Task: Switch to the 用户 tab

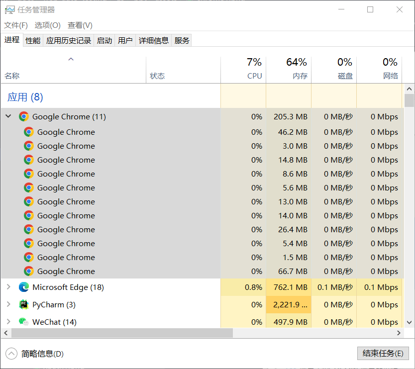Action: (125, 40)
